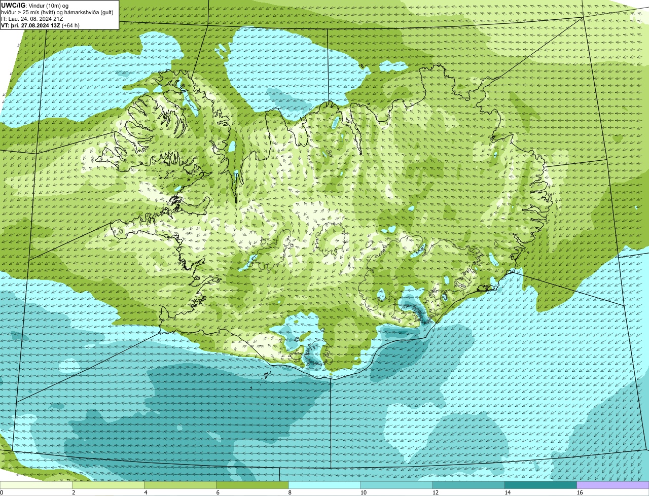The width and height of the screenshot is (649, 496).
Task: Click the scale label '0'
Action: coord(2,492)
